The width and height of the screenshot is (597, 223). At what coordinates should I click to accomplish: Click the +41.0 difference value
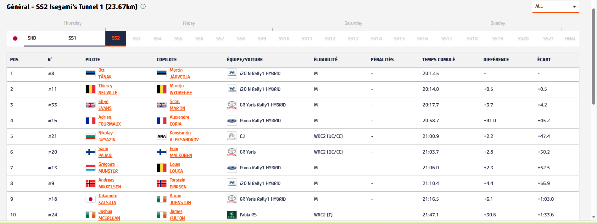click(490, 121)
